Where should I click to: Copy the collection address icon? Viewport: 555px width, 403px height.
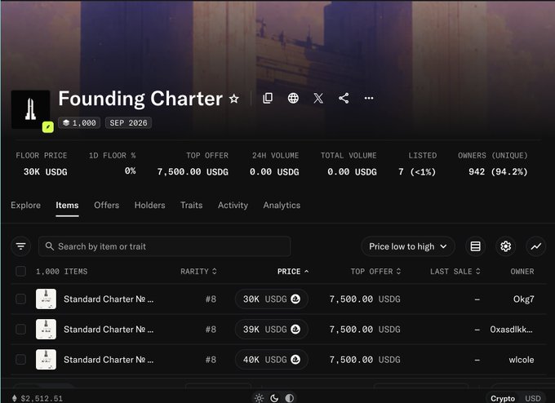[268, 98]
